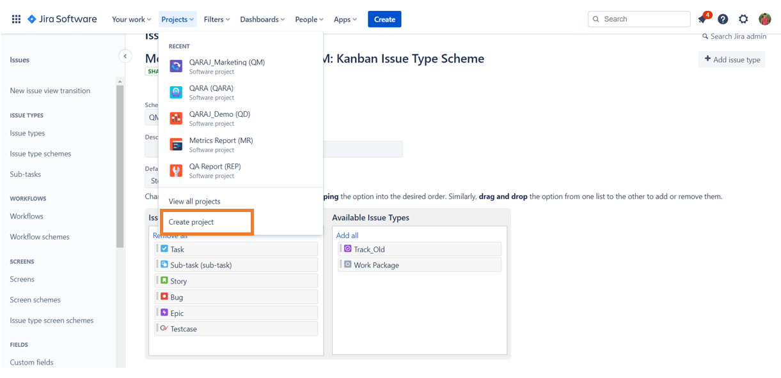Click the sidebar vertical scrollbar
Viewport: 781px width, 378px height.
[120, 166]
